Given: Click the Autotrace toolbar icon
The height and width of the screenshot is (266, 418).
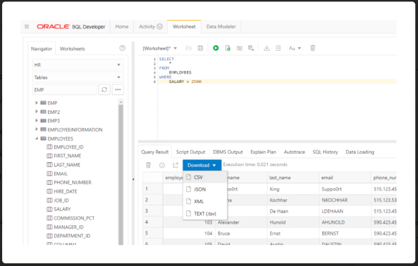Looking at the screenshot, I should (x=251, y=48).
